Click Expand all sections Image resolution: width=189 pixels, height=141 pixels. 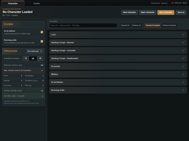125,25
